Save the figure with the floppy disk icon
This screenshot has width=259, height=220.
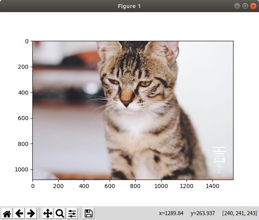coord(89,214)
